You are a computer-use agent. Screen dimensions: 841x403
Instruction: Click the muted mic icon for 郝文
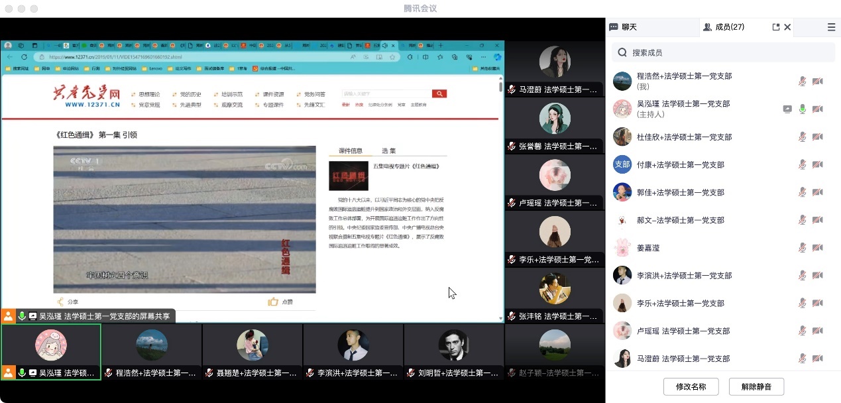[x=803, y=220]
